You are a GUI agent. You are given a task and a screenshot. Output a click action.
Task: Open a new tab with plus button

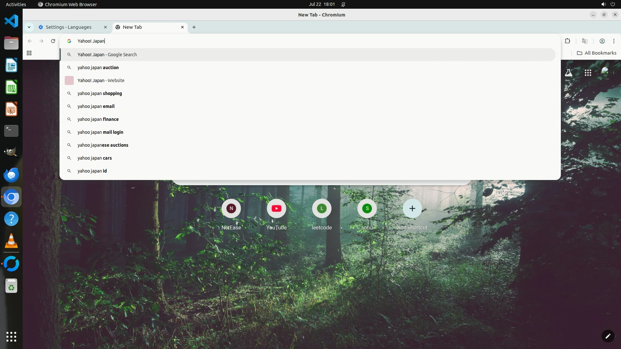point(194,27)
